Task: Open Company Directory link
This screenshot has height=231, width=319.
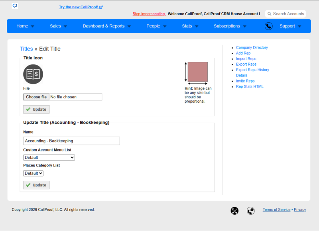Action: [252, 47]
